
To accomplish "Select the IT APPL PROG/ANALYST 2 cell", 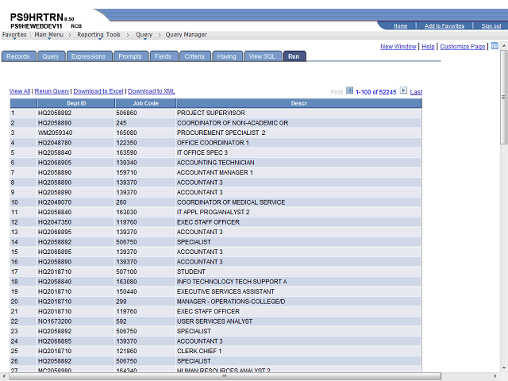I will 298,212.
